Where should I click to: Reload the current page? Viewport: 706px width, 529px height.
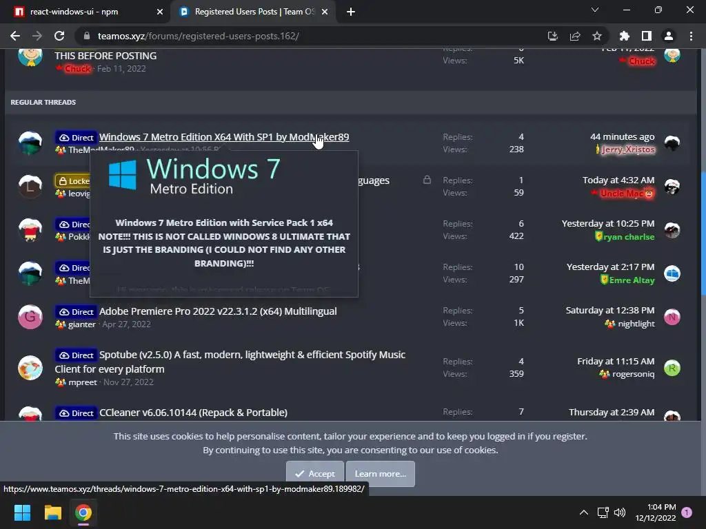[59, 36]
